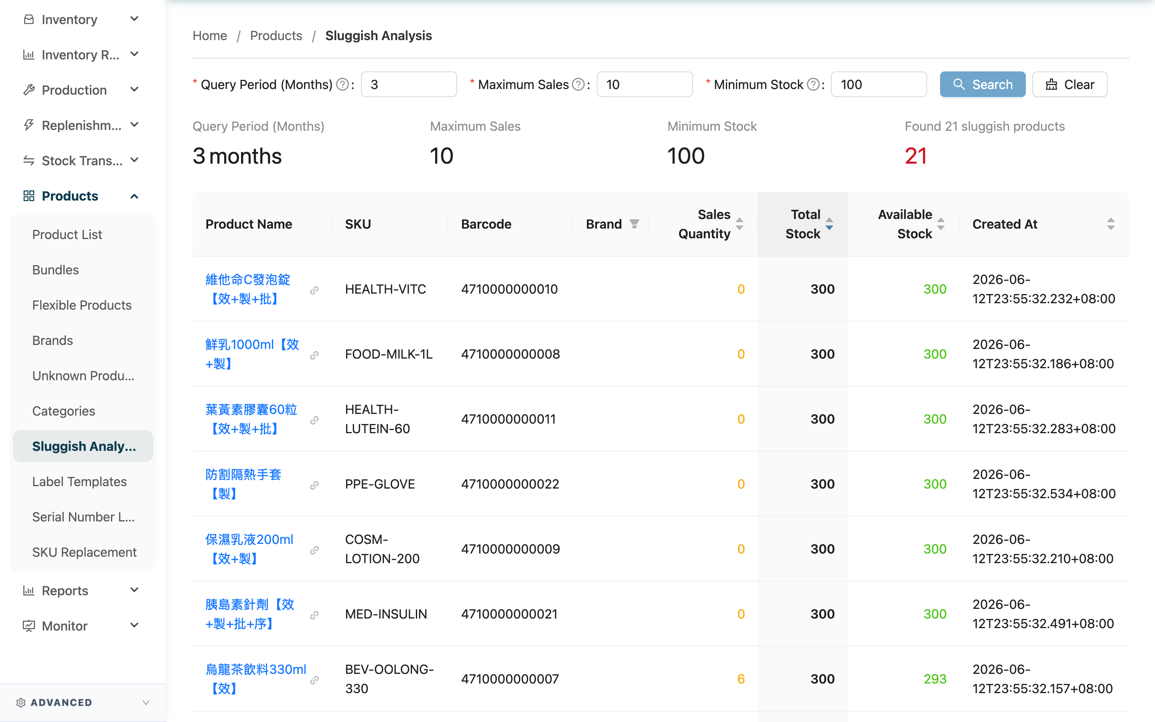Image resolution: width=1155 pixels, height=722 pixels.
Task: Open the Advanced section chevron
Action: click(146, 702)
